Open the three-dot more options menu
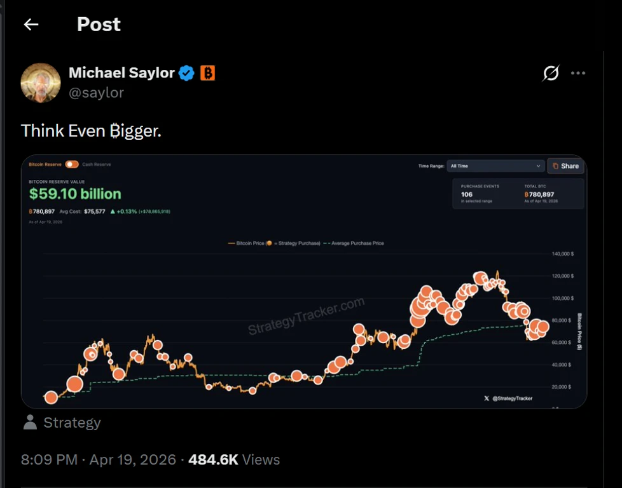The height and width of the screenshot is (488, 622). pos(578,73)
